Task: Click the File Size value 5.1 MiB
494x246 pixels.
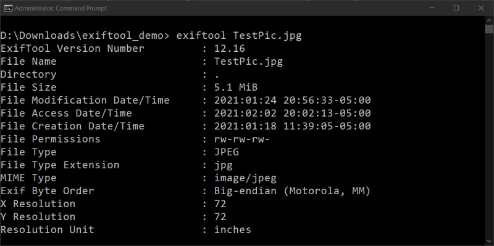Action: pos(236,87)
